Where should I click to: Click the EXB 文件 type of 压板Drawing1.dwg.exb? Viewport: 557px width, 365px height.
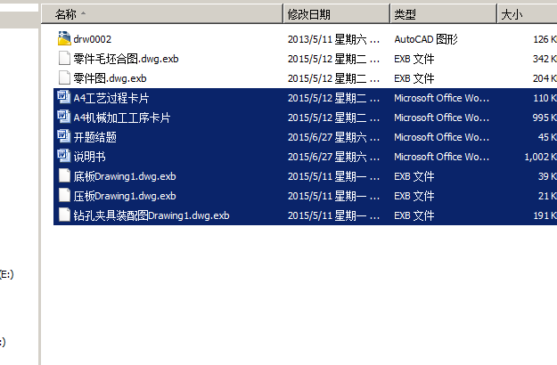click(414, 196)
